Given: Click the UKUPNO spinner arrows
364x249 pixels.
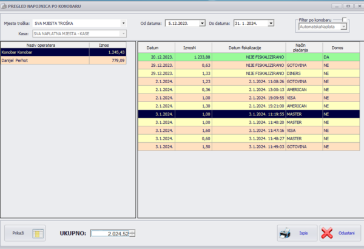Looking at the screenshot, I should [132, 233].
